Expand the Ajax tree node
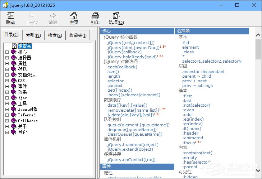The width and height of the screenshot is (262, 179). pyautogui.click(x=7, y=98)
